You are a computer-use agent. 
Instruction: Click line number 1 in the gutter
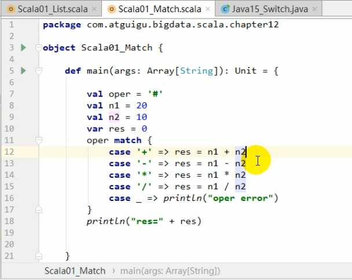tap(12, 25)
